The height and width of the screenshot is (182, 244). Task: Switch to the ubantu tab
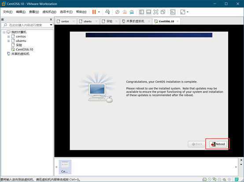click(87, 21)
